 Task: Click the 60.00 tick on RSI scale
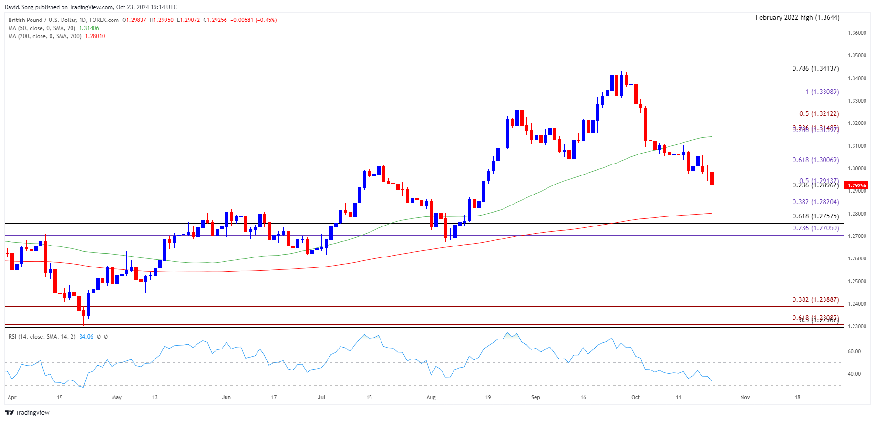pos(854,351)
